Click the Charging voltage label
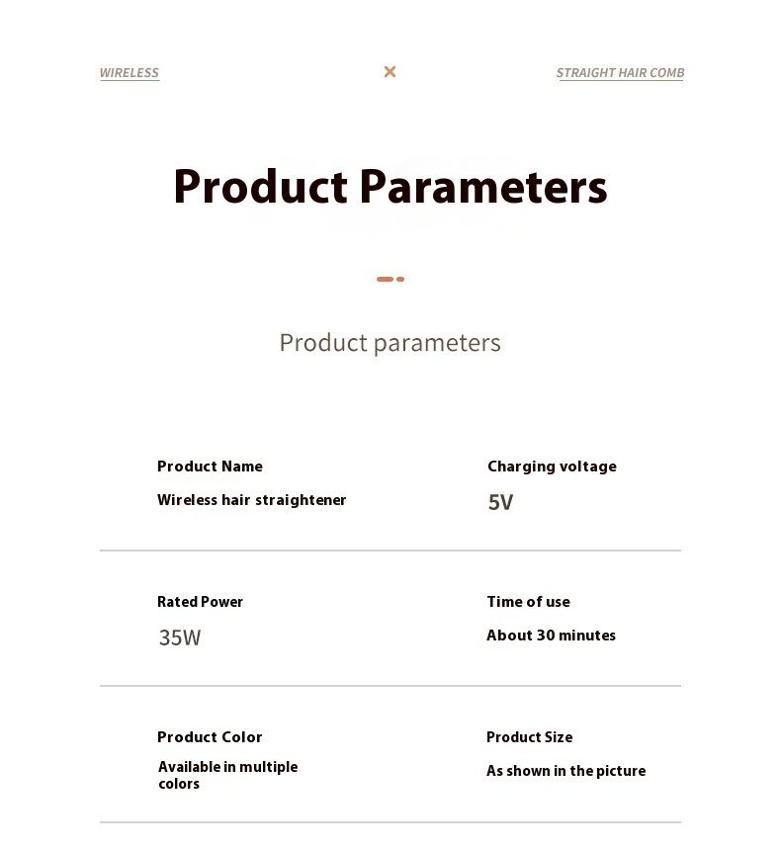 pos(552,467)
